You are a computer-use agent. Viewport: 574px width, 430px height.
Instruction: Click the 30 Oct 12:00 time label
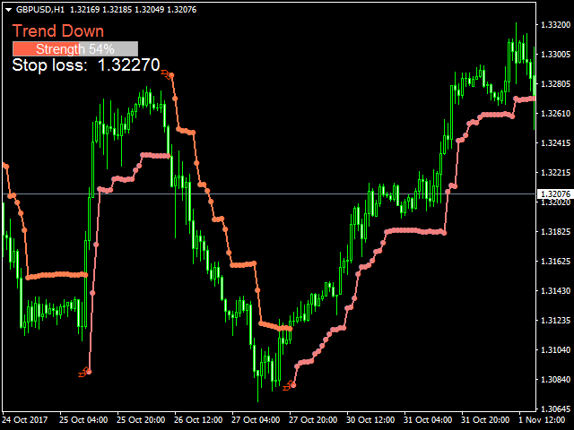(x=370, y=419)
